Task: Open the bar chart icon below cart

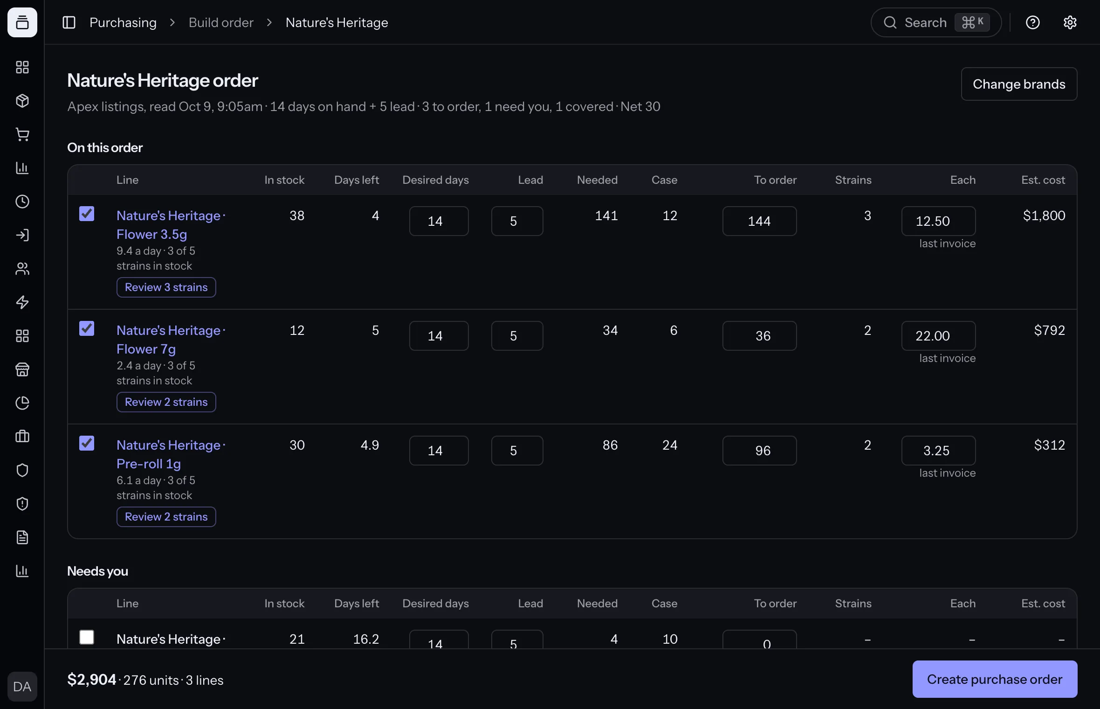Action: point(22,168)
